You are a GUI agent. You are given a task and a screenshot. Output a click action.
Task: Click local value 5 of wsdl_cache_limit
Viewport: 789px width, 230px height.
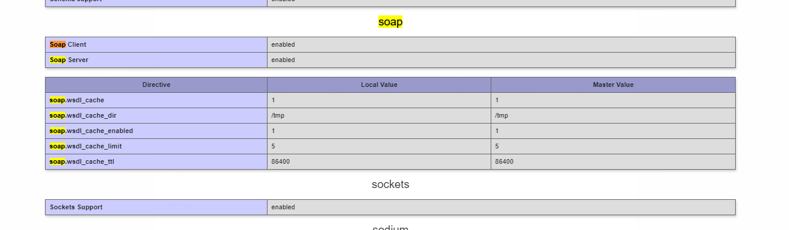273,147
